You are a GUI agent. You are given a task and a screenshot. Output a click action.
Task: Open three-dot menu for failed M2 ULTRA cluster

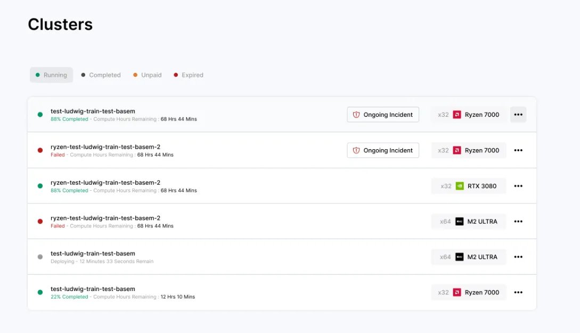coord(518,221)
